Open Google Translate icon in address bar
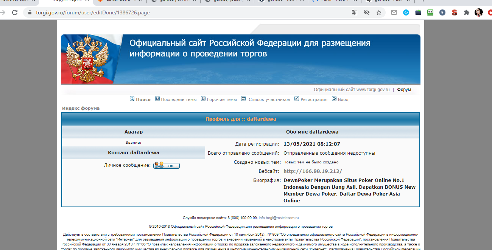The image size is (492, 250). pyautogui.click(x=354, y=12)
